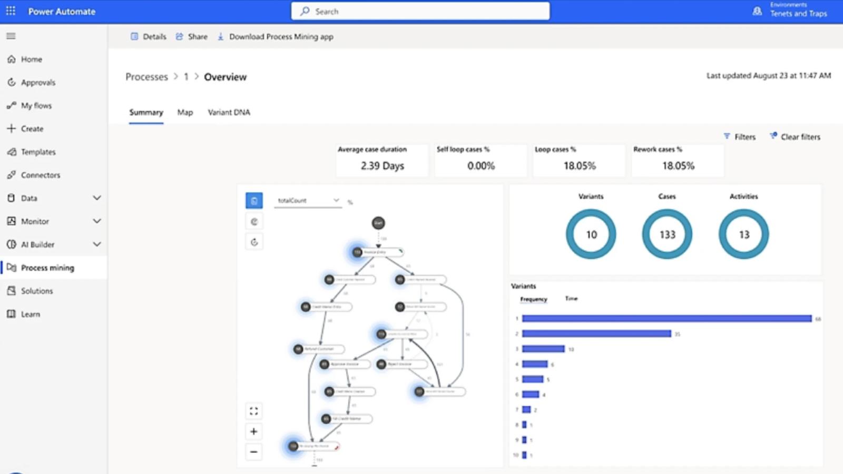
Task: Click inside the Search box
Action: pyautogui.click(x=420, y=11)
